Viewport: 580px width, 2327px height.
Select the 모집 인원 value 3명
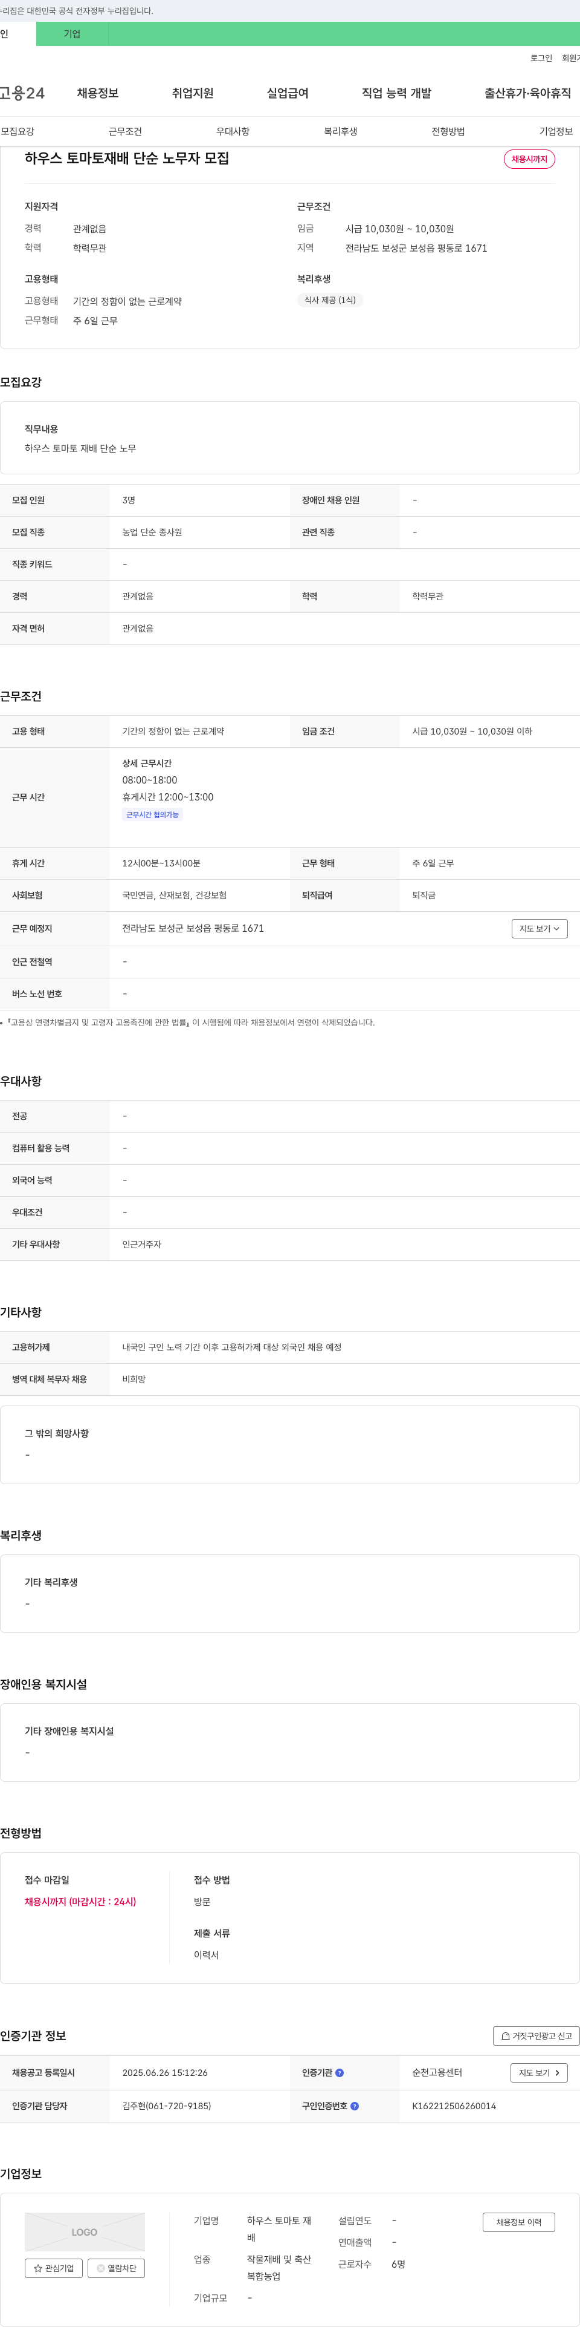pyautogui.click(x=129, y=500)
